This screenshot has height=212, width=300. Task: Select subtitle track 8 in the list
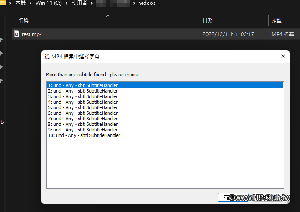(165, 124)
